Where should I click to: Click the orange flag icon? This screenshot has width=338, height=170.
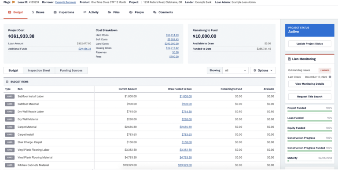[13, 2]
